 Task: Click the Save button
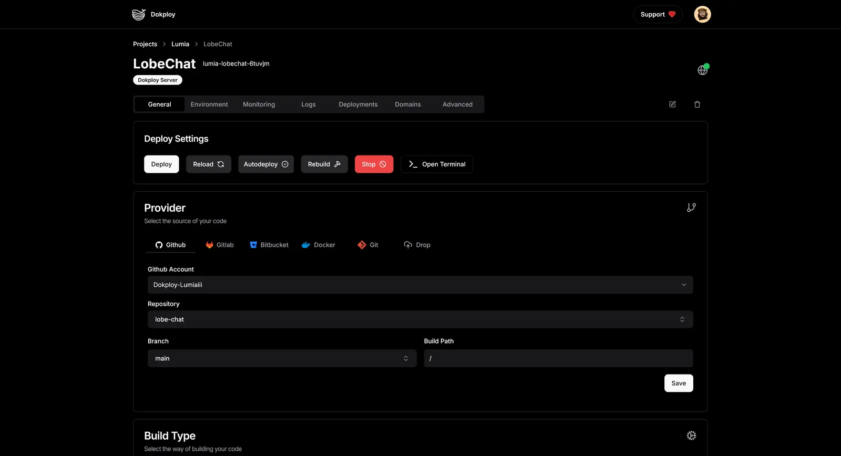click(678, 383)
